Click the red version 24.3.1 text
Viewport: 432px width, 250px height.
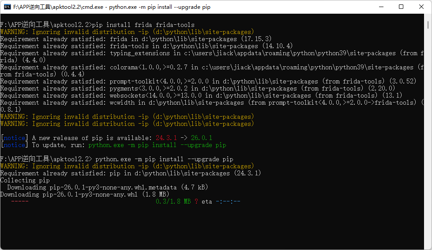click(x=166, y=138)
